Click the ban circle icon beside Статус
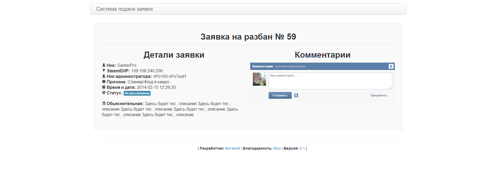The image size is (486, 180). [104, 93]
